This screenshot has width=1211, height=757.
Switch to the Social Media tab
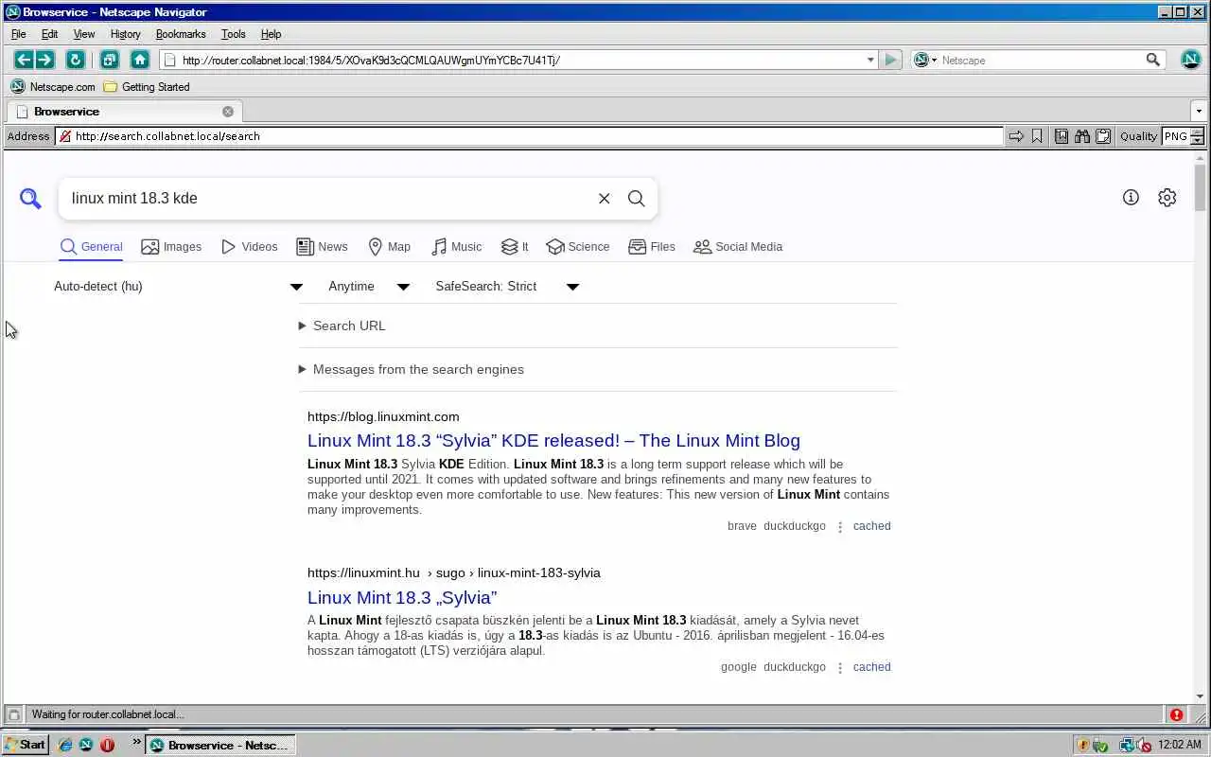(738, 247)
